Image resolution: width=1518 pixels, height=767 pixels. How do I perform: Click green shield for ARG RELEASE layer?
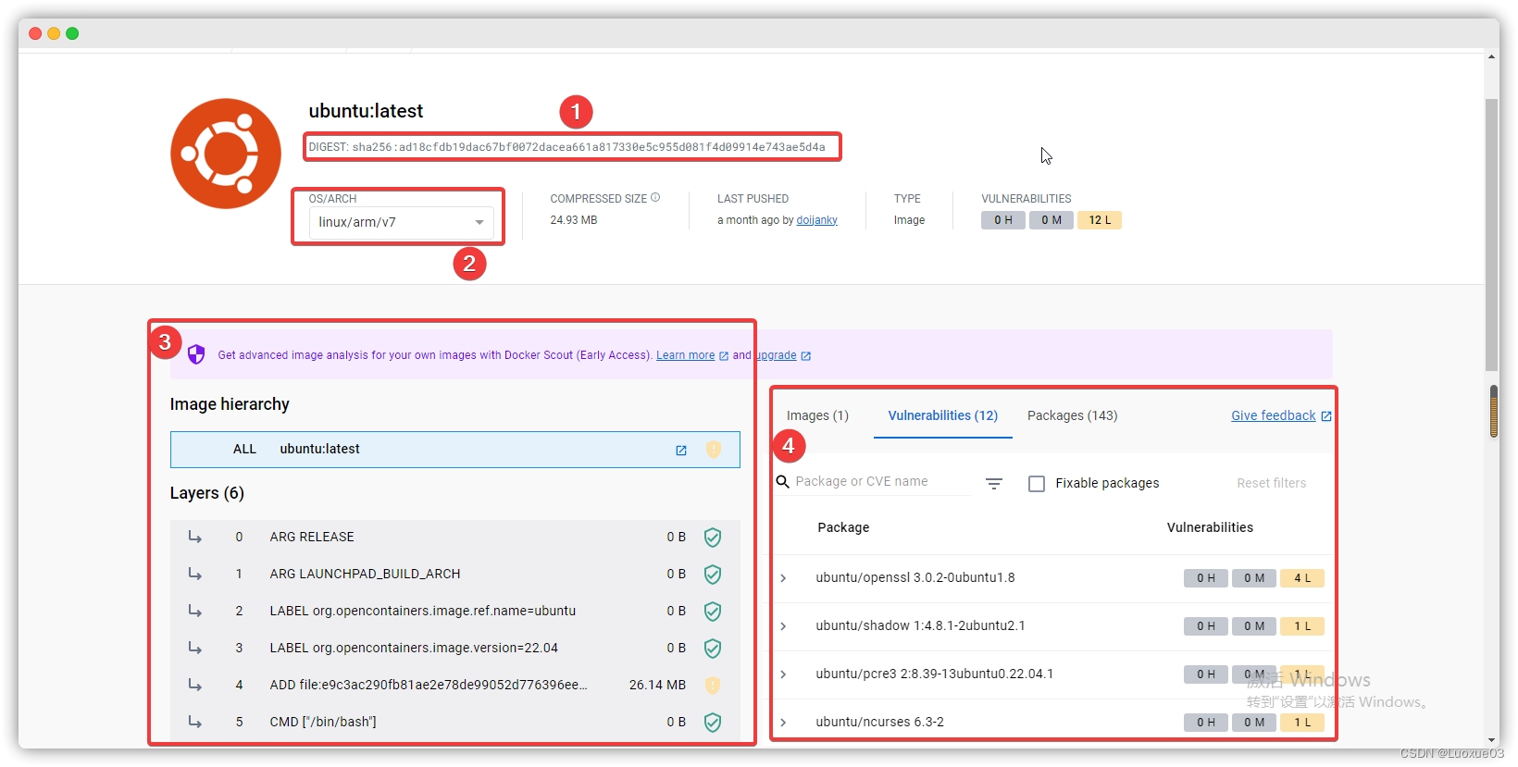point(713,538)
